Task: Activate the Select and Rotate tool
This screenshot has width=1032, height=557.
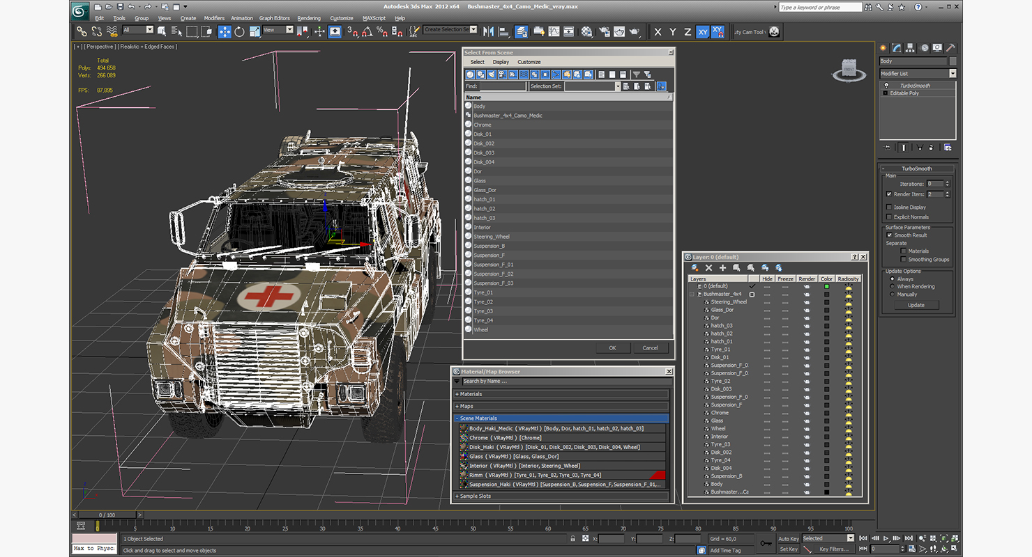Action: click(239, 31)
